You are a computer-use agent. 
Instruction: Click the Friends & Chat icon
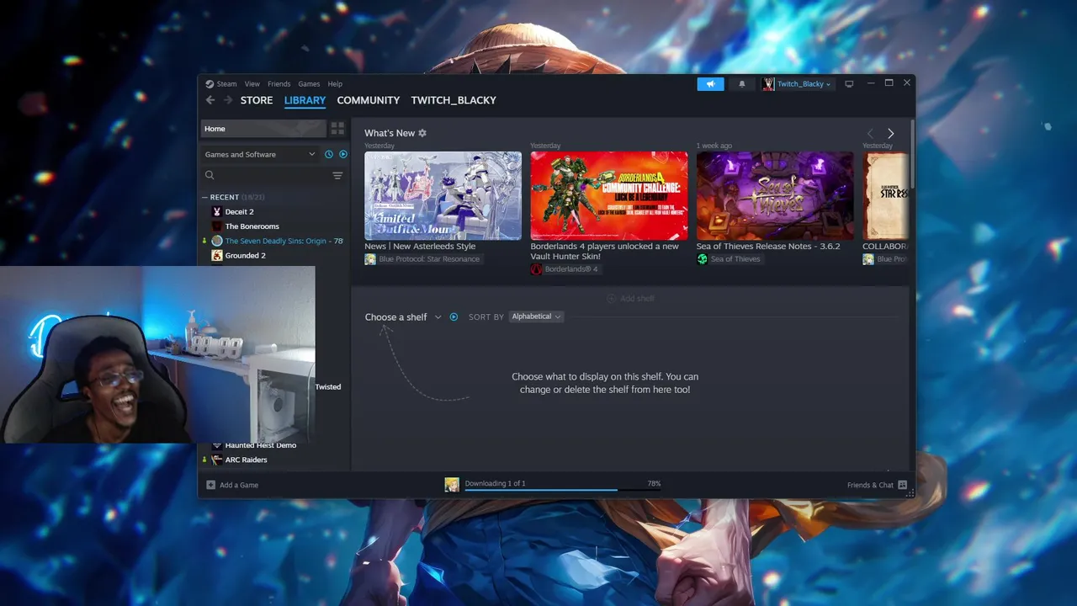click(x=902, y=485)
